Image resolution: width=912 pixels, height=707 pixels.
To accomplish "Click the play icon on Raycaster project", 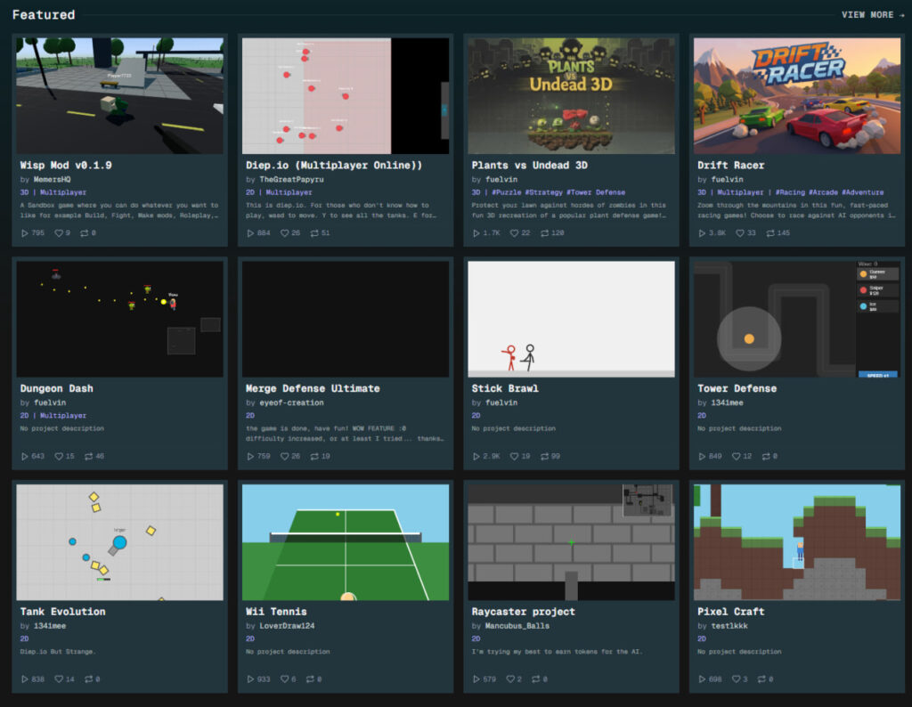I will click(476, 679).
